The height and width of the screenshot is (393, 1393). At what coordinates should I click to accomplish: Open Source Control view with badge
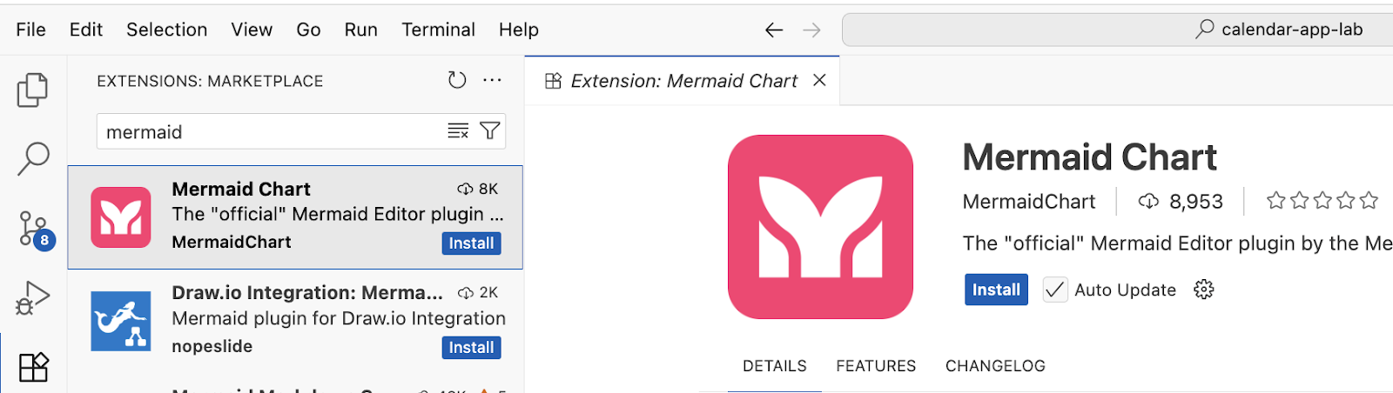(33, 229)
